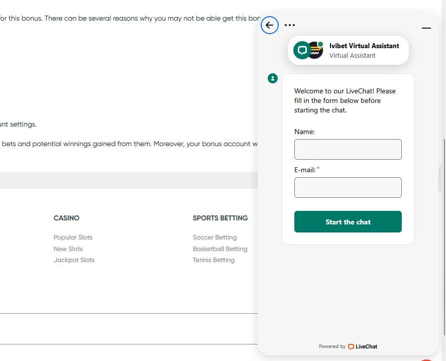Open the New Slots link
This screenshot has height=361, width=446.
68,249
